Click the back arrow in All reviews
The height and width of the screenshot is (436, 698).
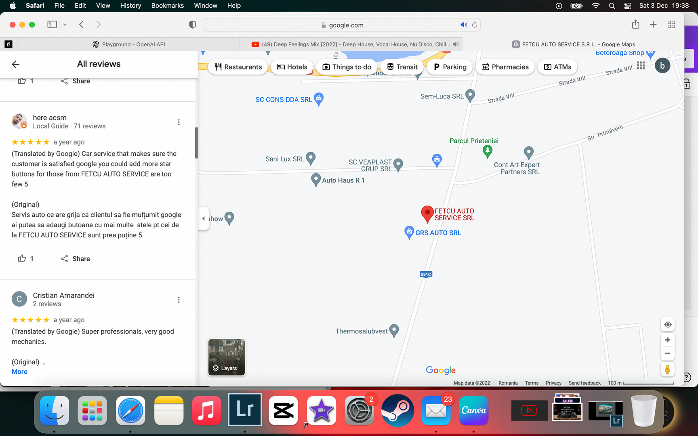click(16, 64)
